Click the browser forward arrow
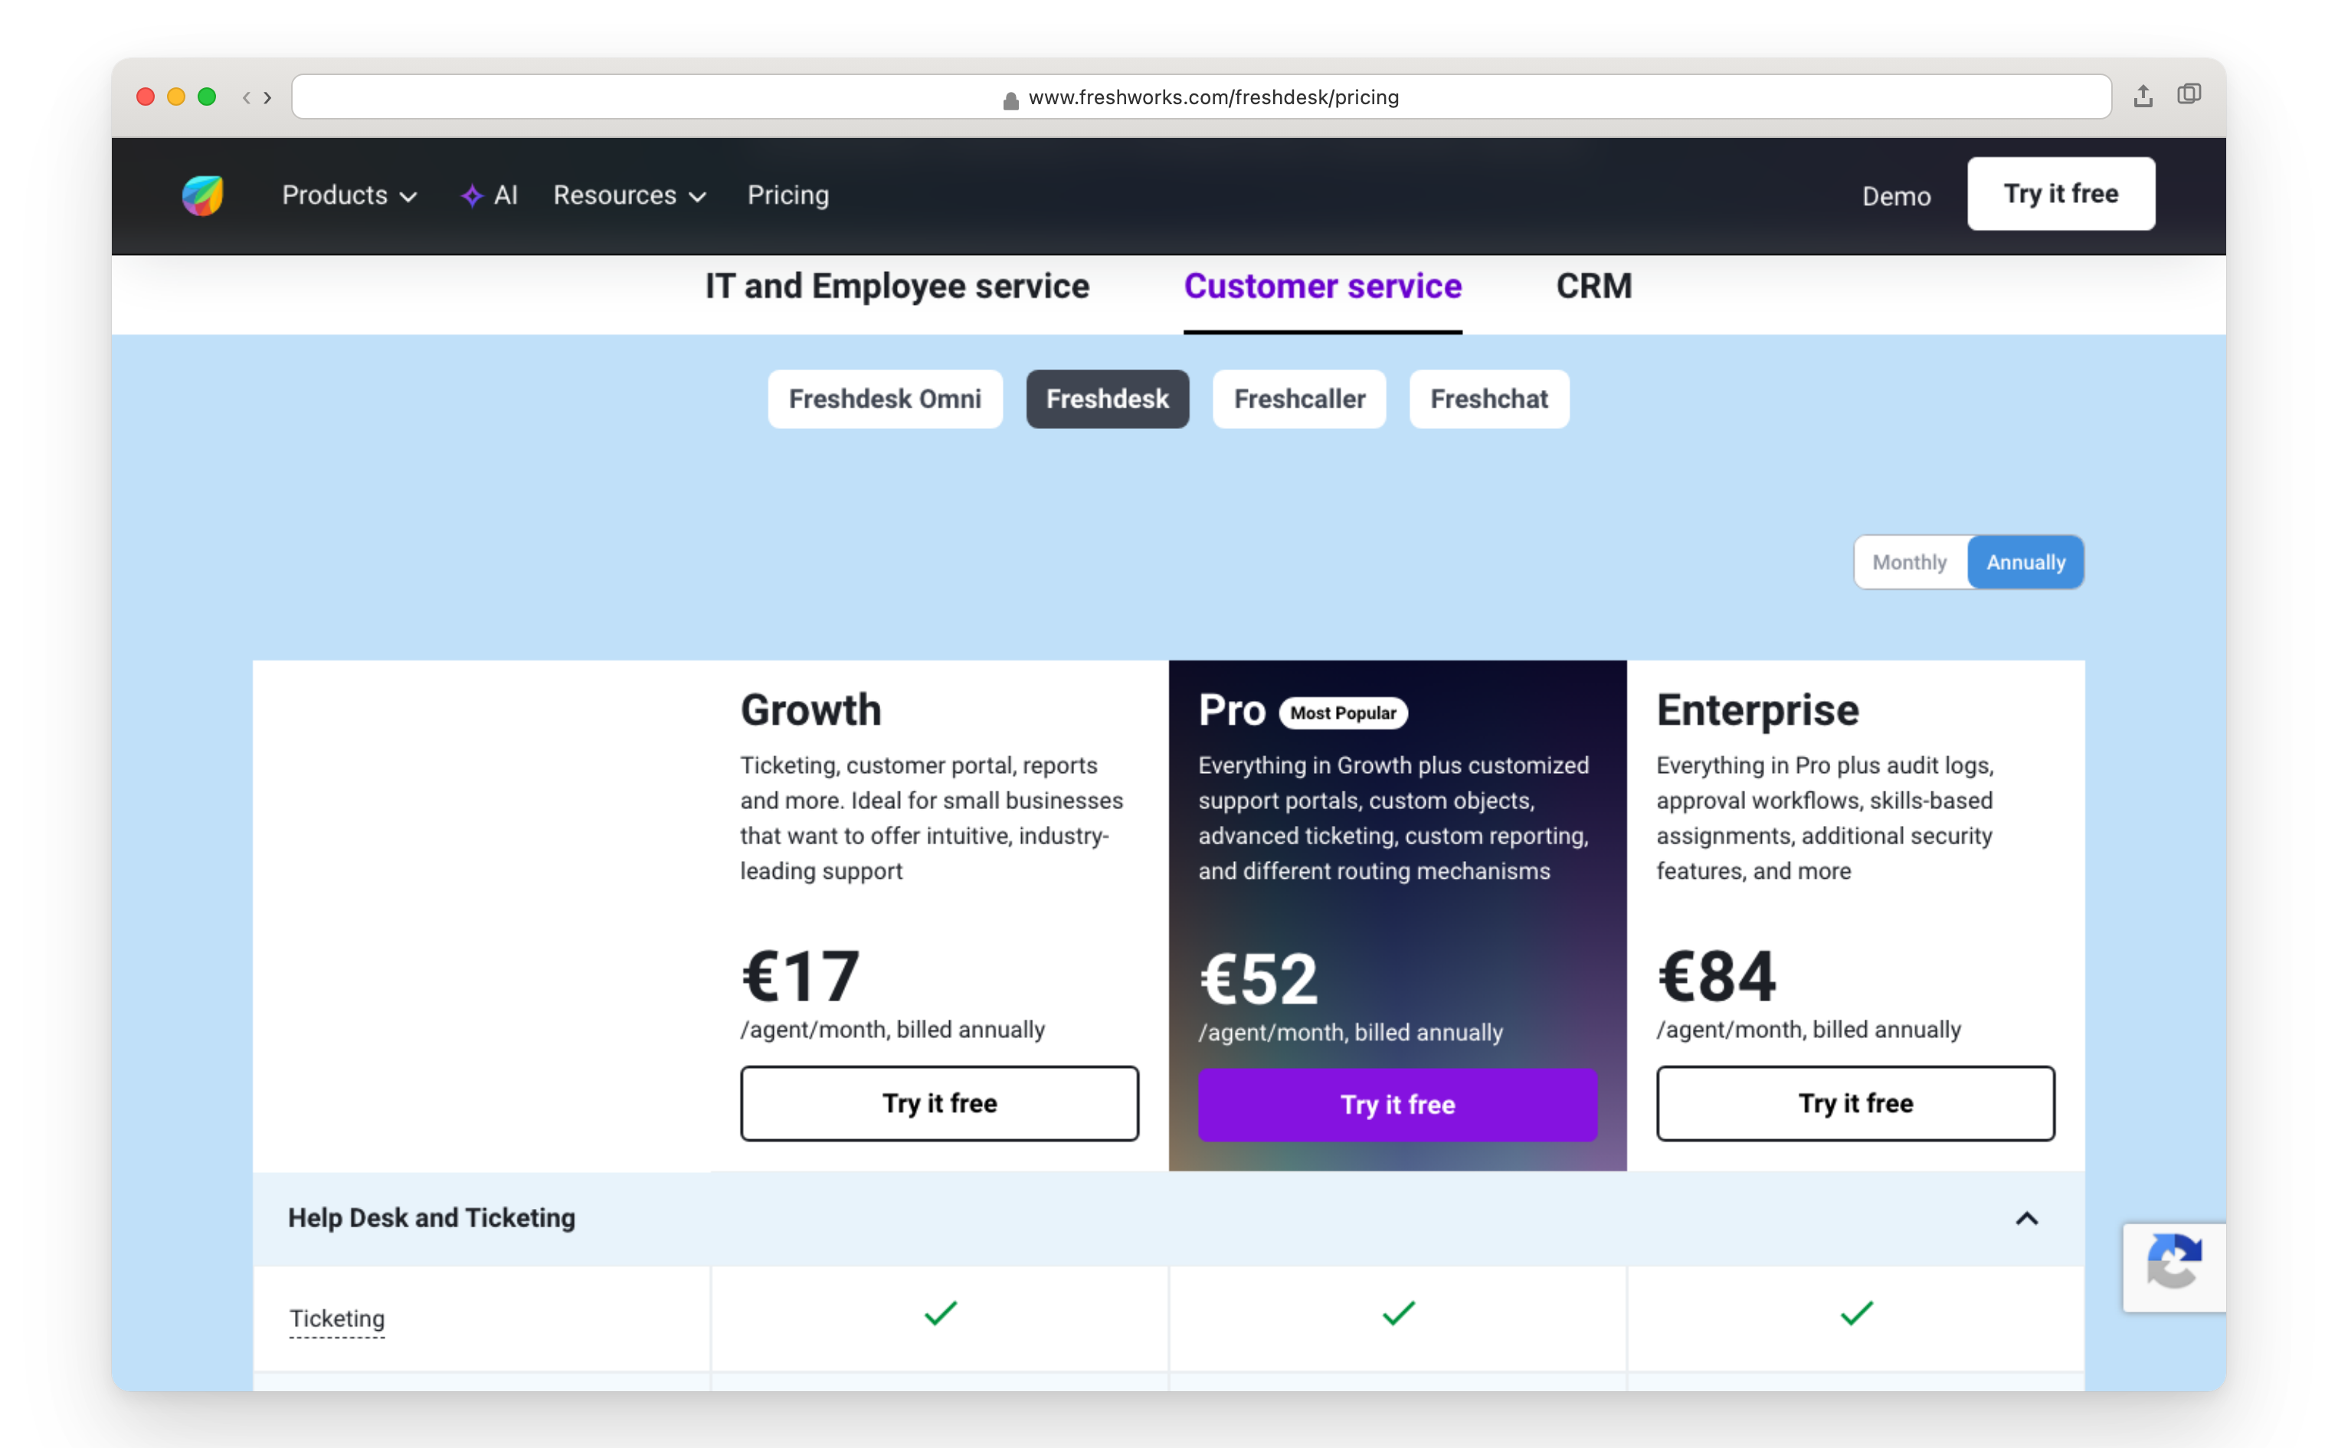 269,97
